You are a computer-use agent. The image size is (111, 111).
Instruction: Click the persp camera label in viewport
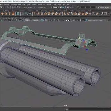65,105
